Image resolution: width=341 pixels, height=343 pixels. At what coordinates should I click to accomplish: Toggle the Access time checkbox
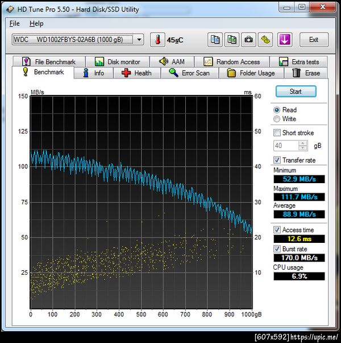click(x=277, y=230)
